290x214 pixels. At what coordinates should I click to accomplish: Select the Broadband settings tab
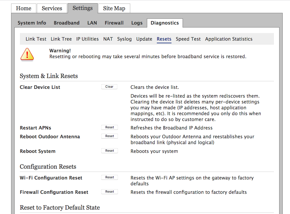point(66,23)
